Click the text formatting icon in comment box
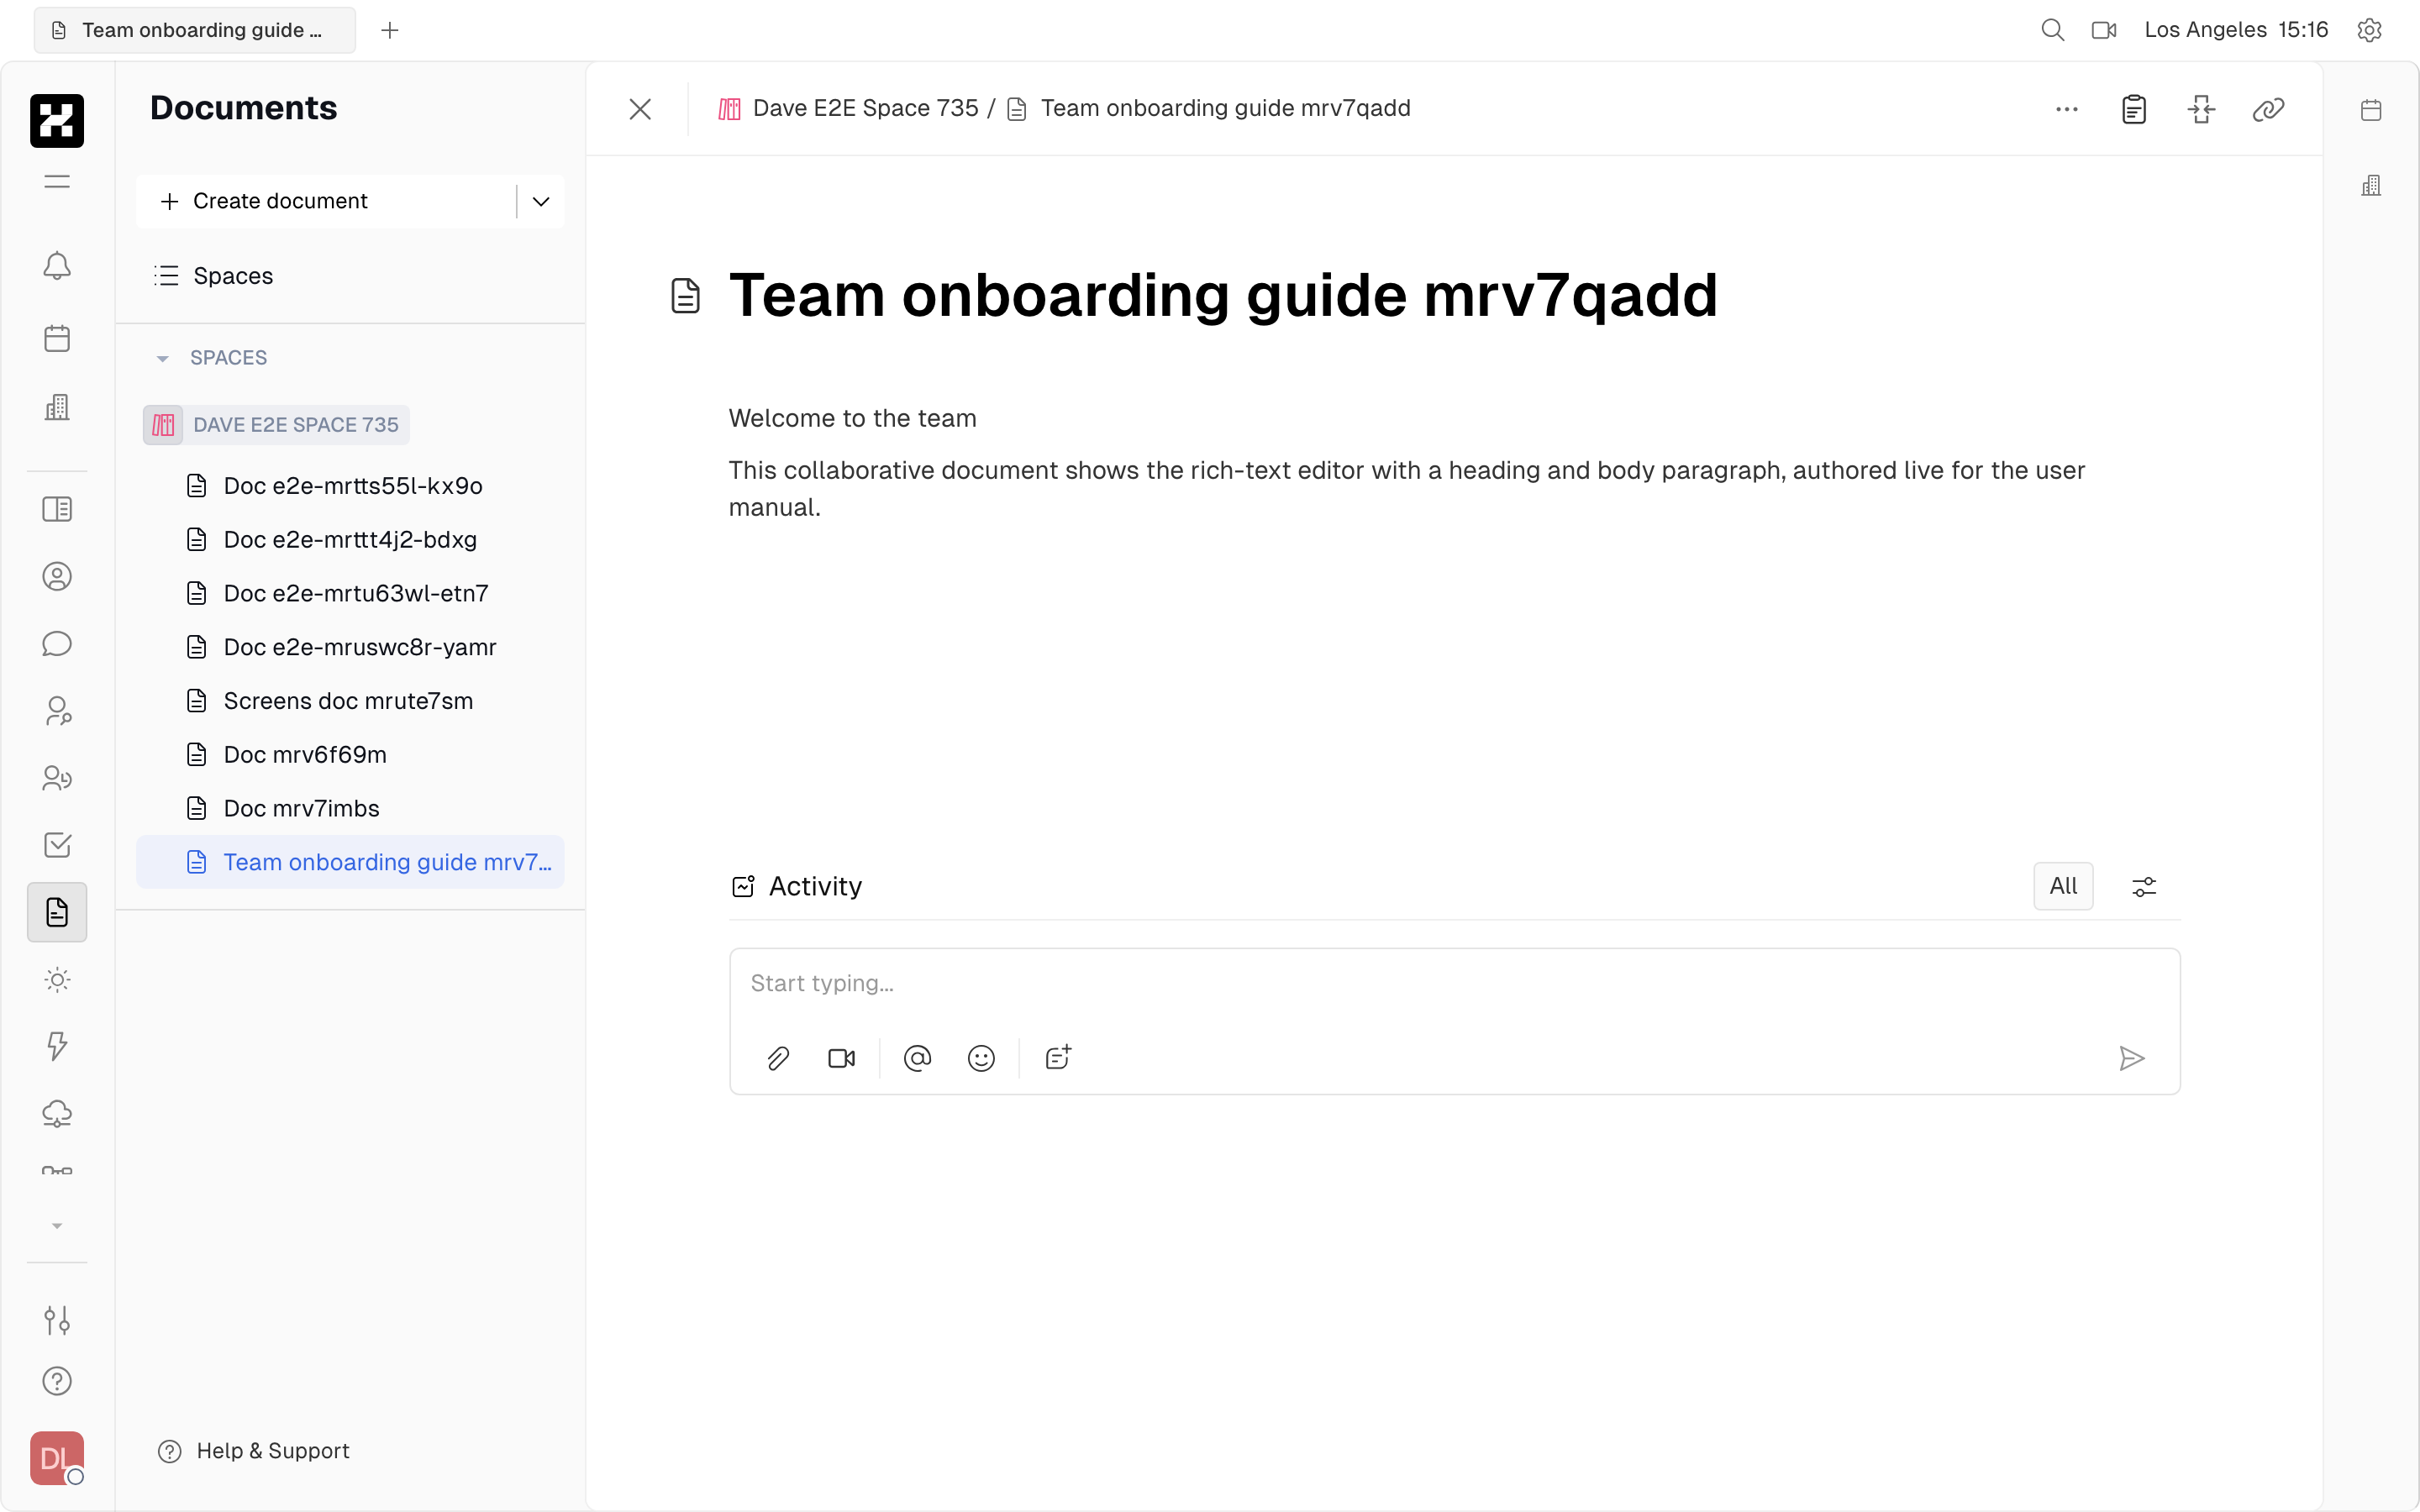Screen dimensions: 2420x1512 point(1058,1058)
